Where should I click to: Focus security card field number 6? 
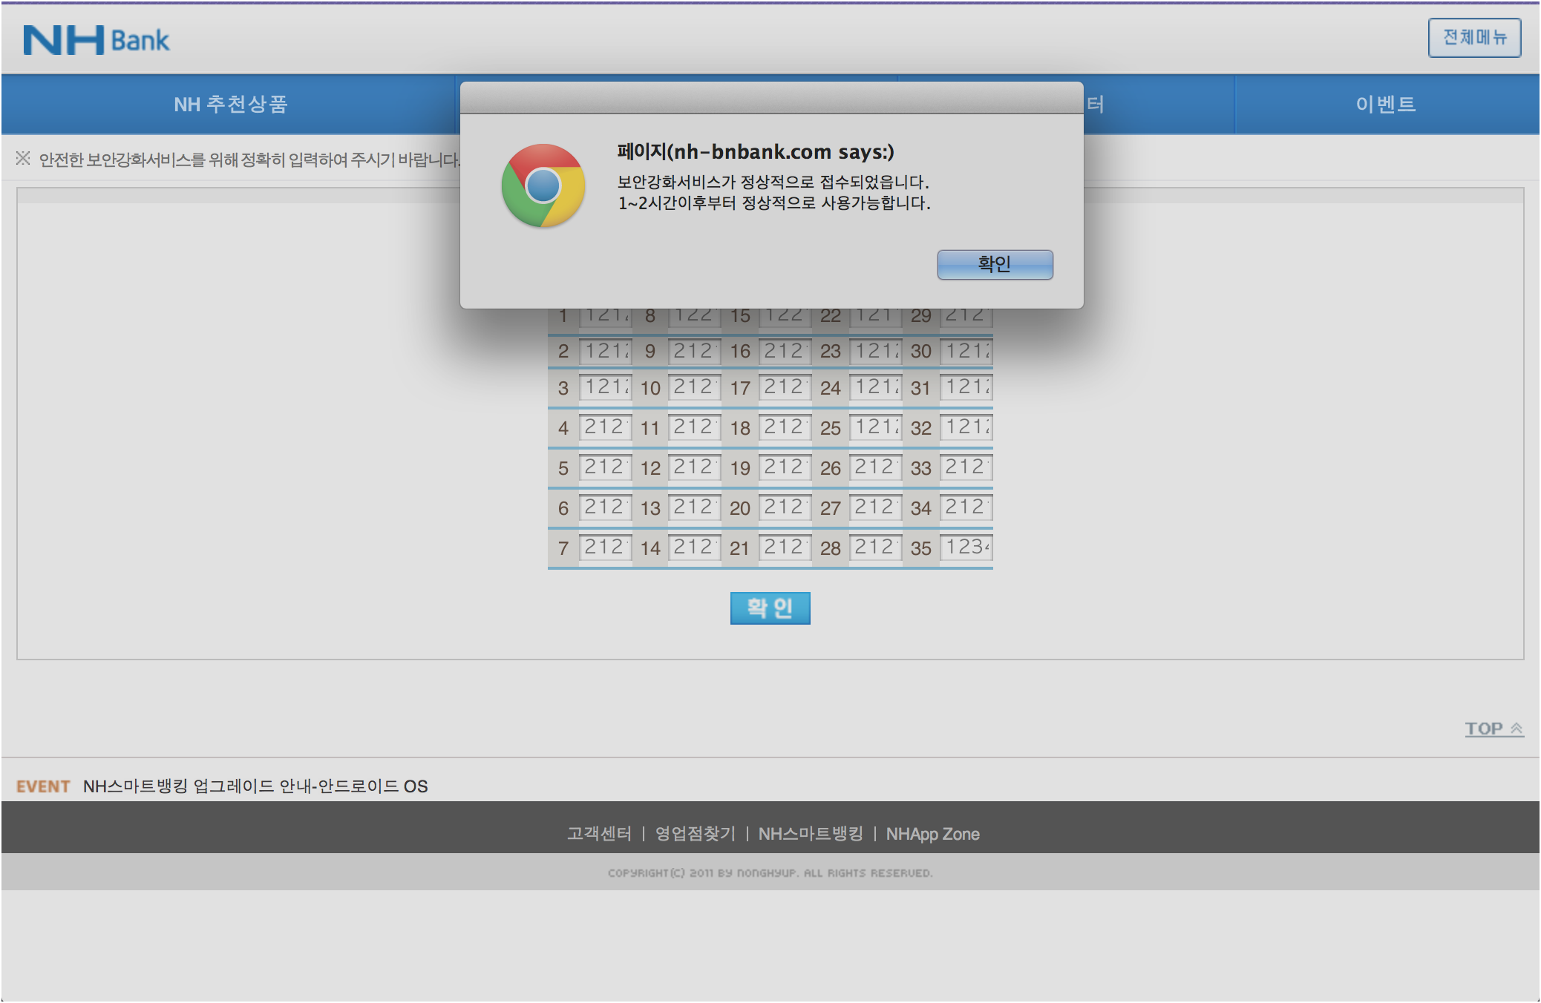(x=606, y=507)
